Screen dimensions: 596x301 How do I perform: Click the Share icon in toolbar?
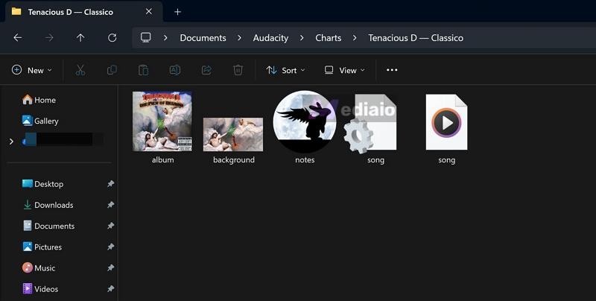[206, 70]
